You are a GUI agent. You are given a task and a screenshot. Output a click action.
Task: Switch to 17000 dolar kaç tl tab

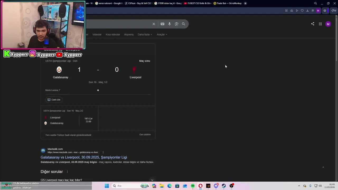tap(168, 3)
